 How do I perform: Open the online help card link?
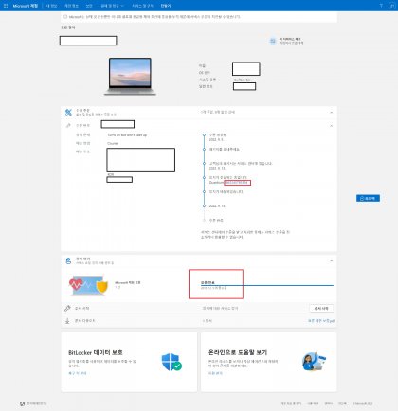pyautogui.click(x=215, y=373)
